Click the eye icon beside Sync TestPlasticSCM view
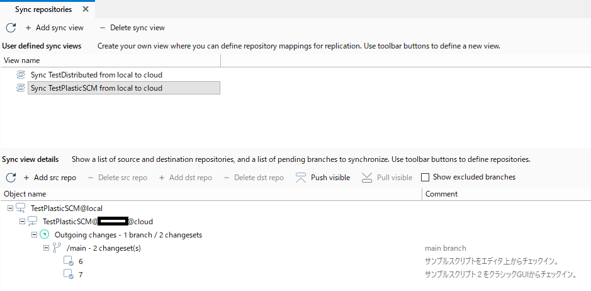 pyautogui.click(x=21, y=88)
